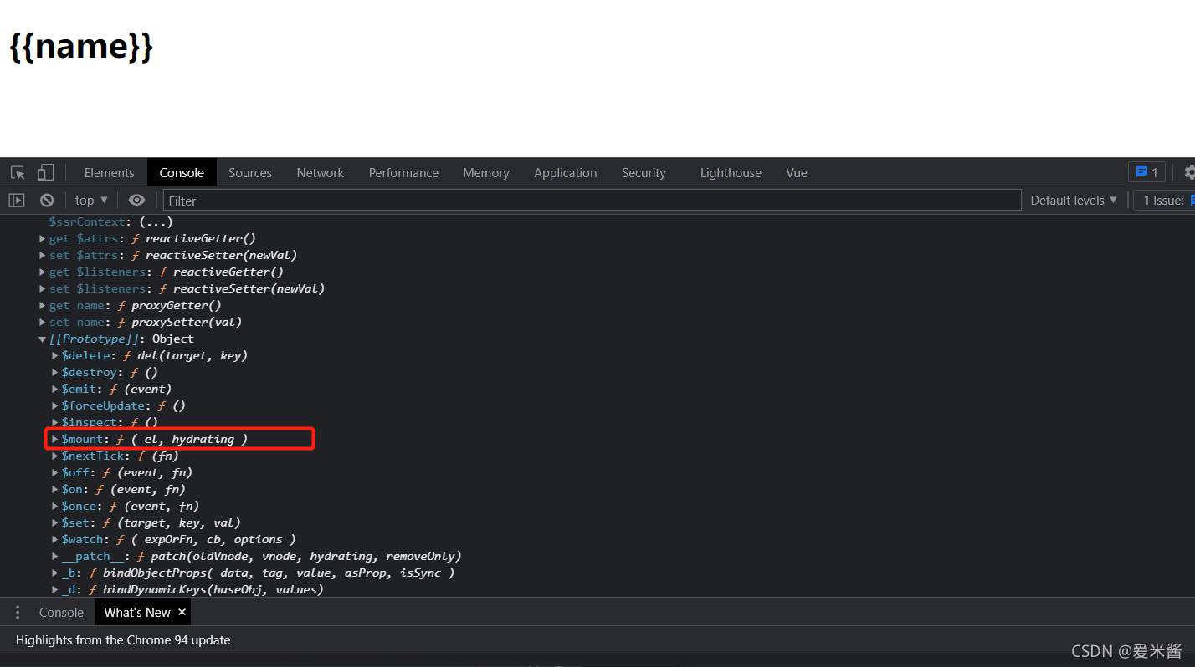Expand the __patch__ function entry

pyautogui.click(x=55, y=557)
